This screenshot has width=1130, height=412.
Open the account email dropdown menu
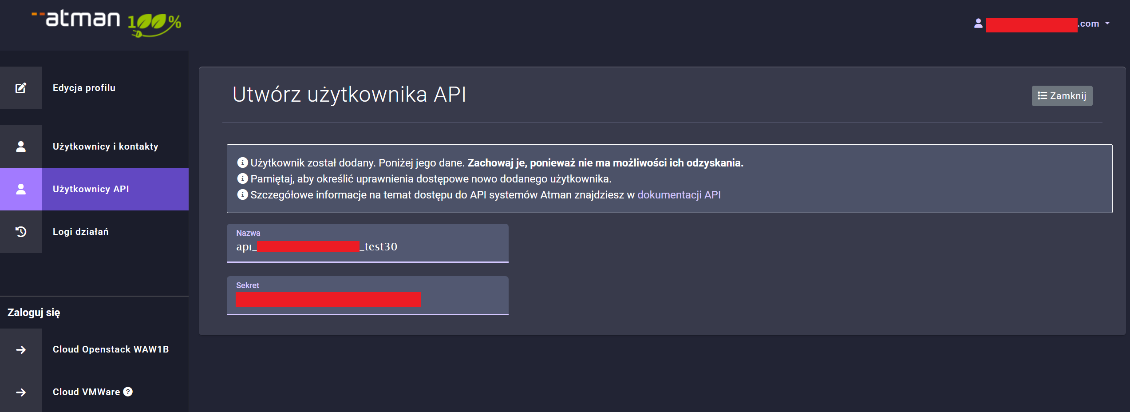pos(1043,24)
